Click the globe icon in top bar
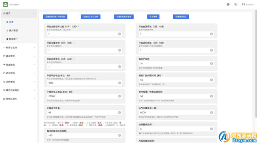This screenshot has height=143, width=257. coord(228,4)
